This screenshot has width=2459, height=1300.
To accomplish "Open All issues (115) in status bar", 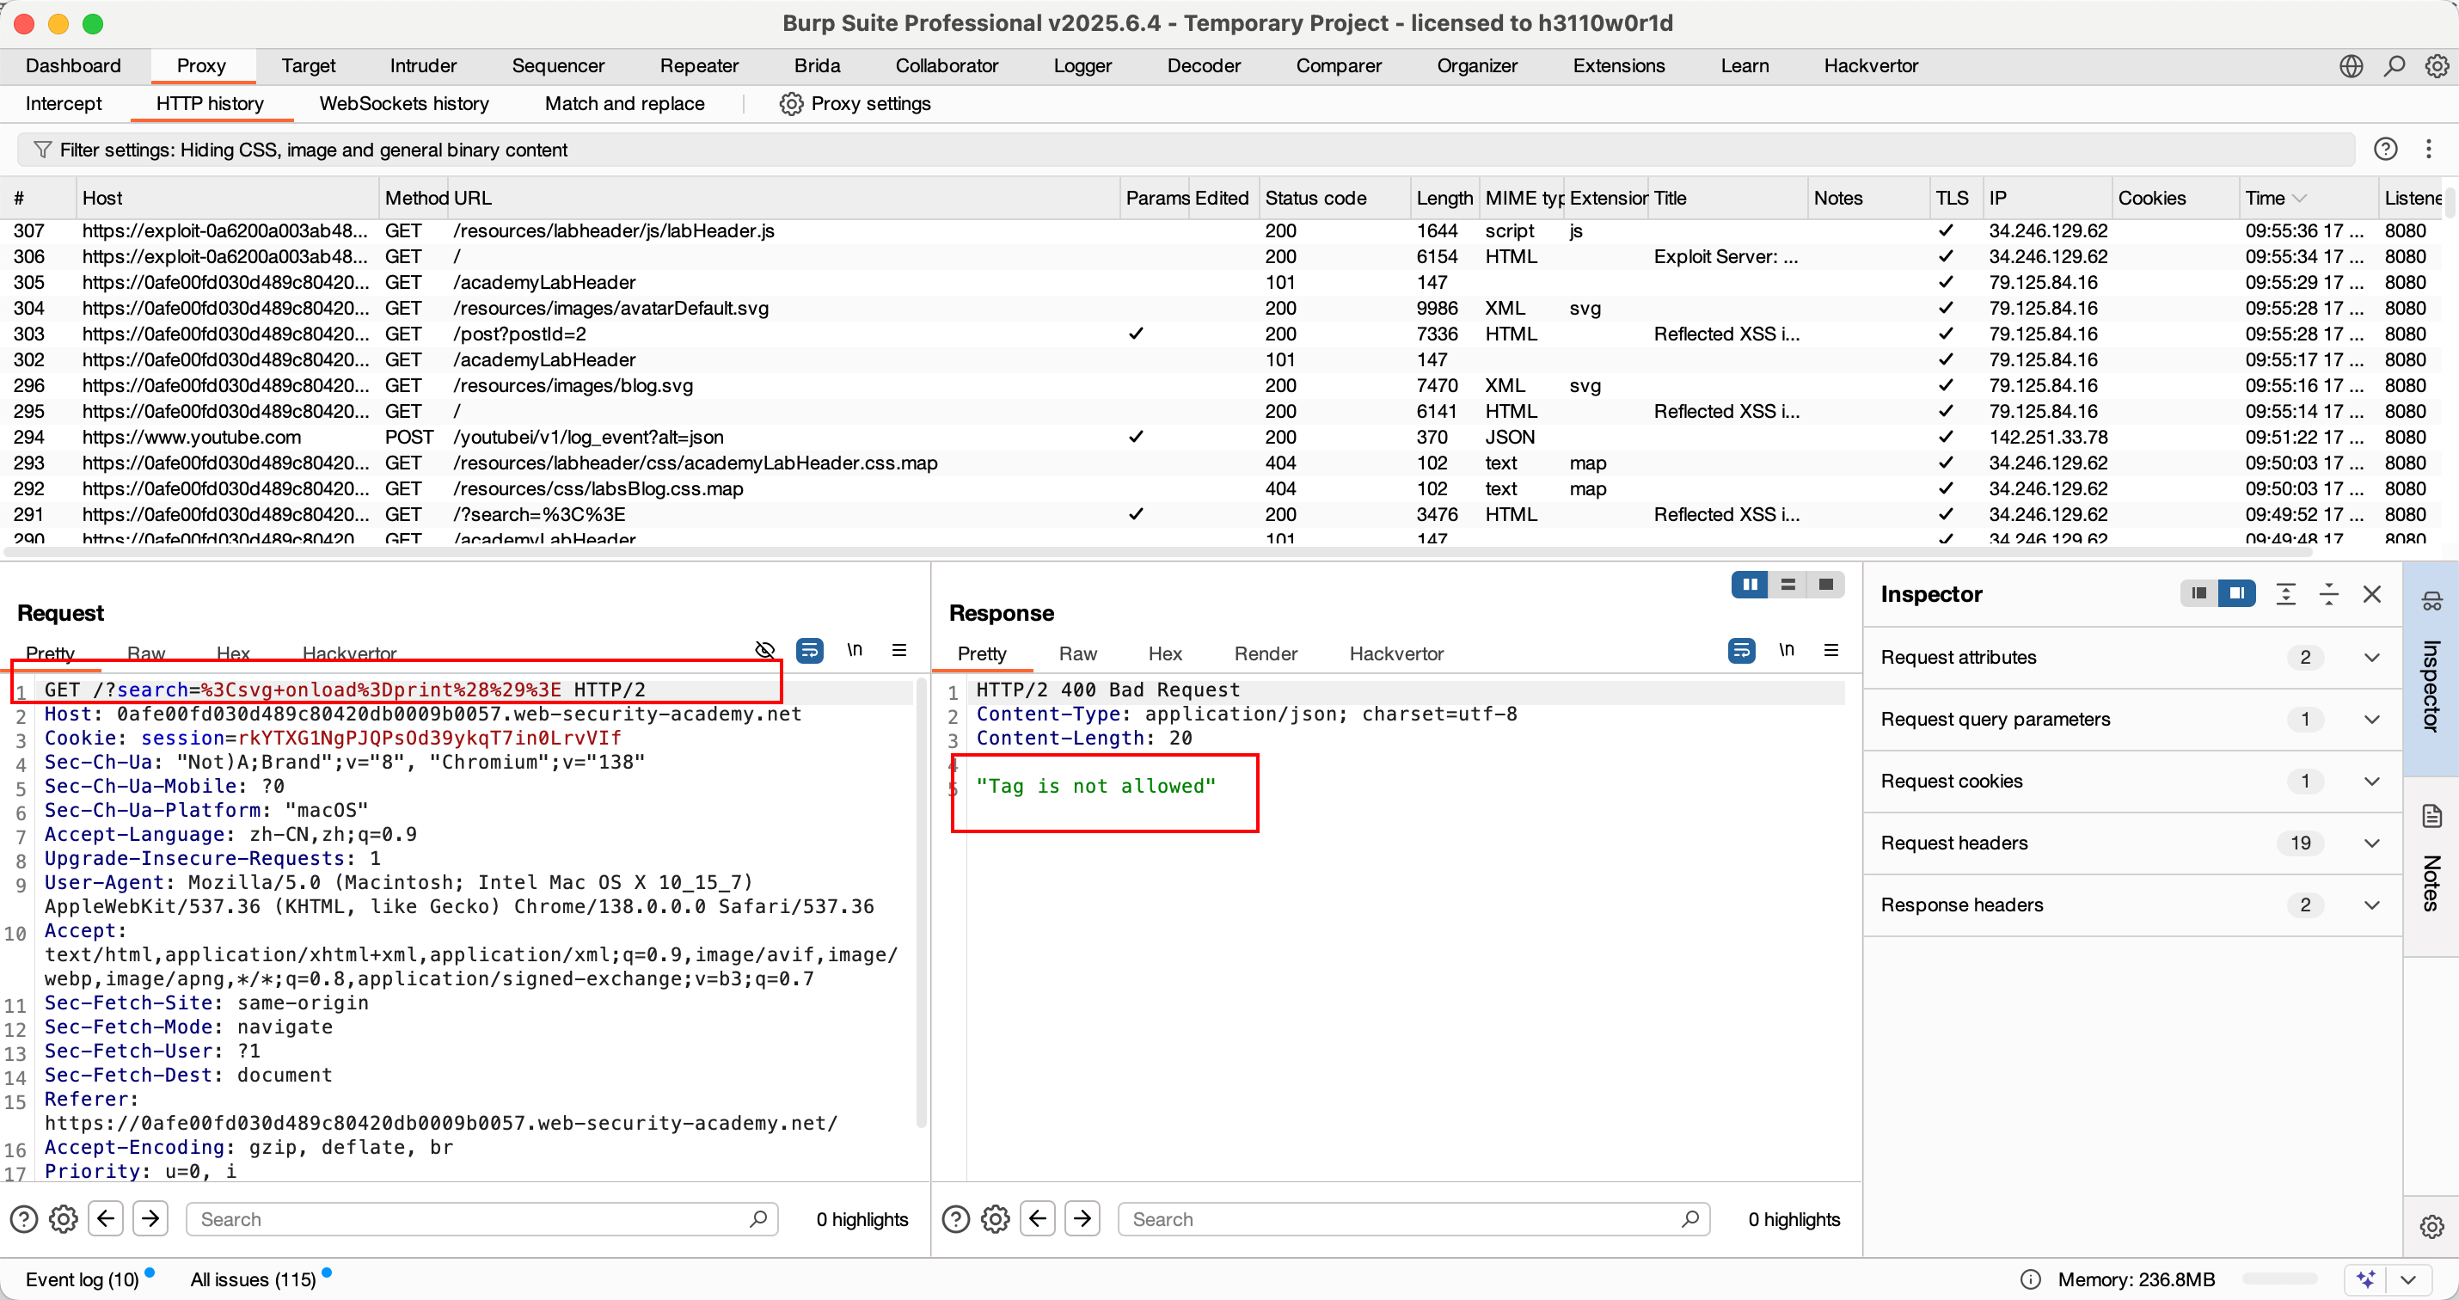I will point(253,1279).
